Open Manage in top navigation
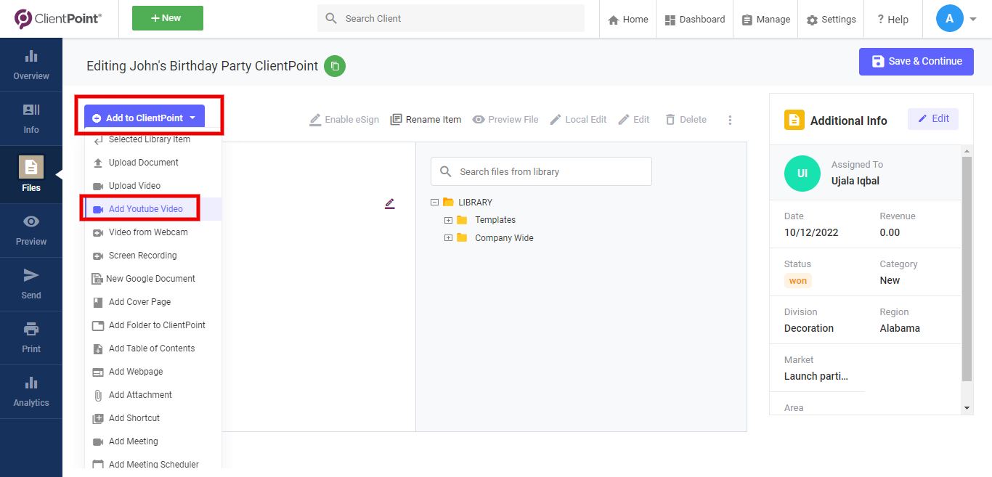The width and height of the screenshot is (992, 477). coord(766,20)
